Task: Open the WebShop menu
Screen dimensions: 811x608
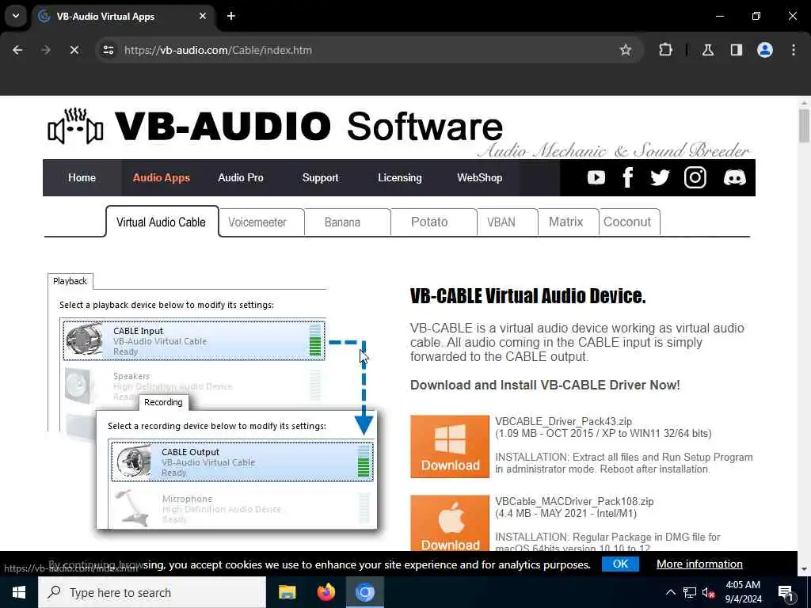Action: click(x=479, y=178)
